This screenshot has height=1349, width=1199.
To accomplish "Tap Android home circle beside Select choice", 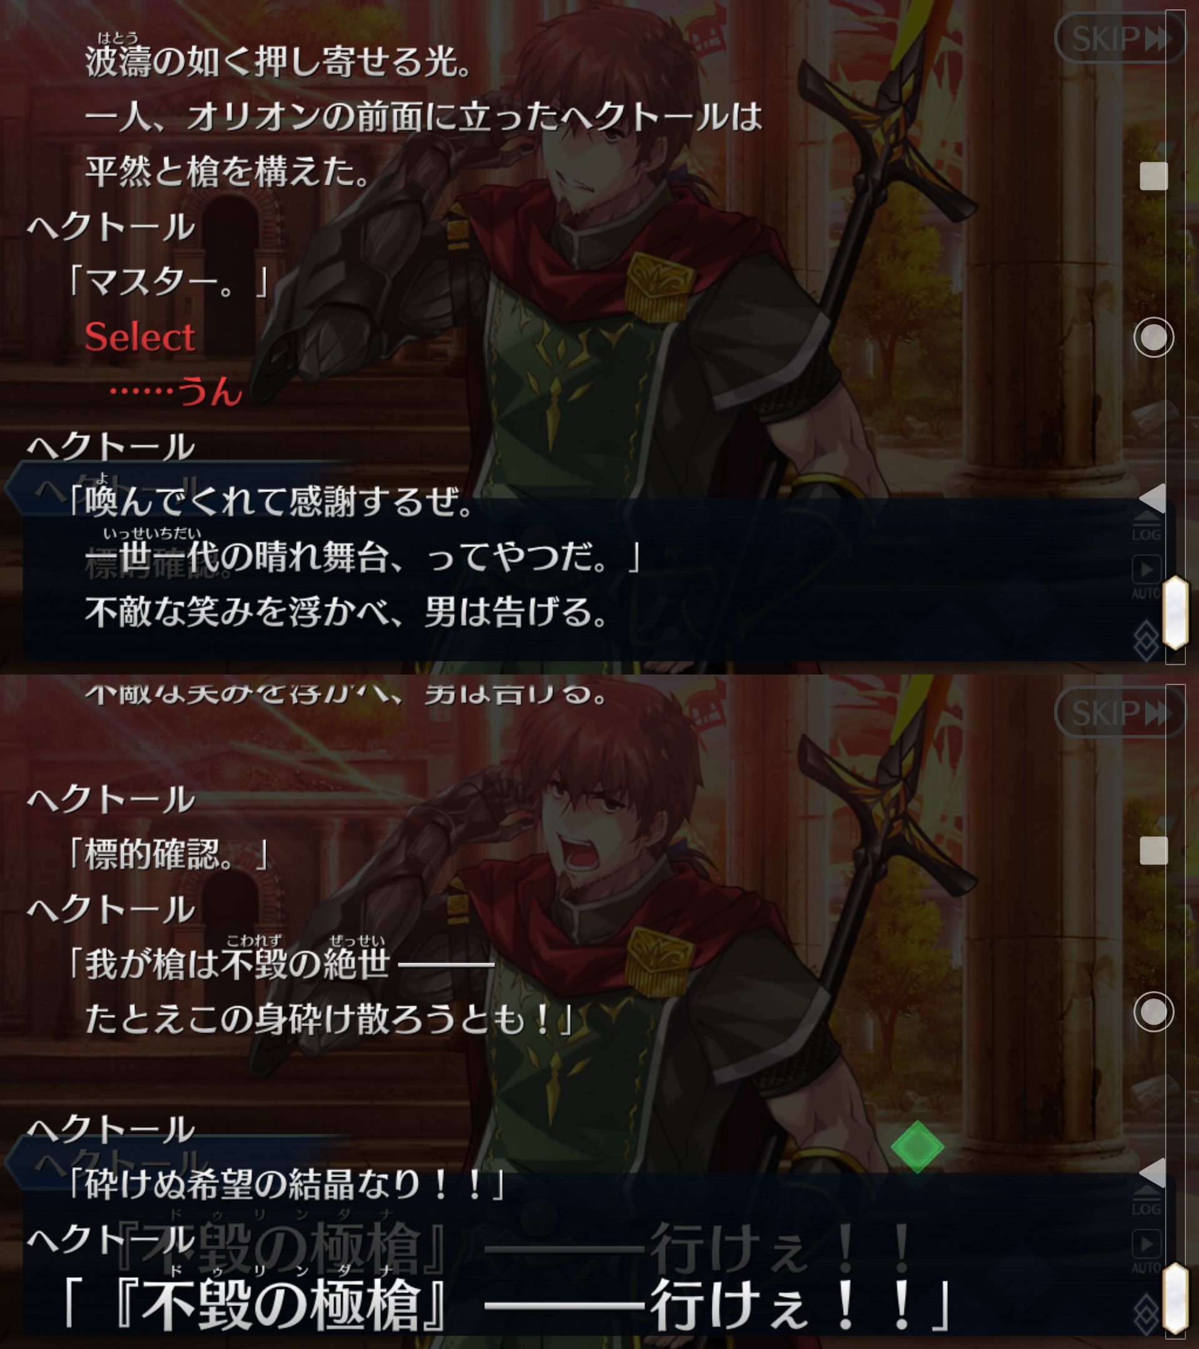I will click(1153, 337).
